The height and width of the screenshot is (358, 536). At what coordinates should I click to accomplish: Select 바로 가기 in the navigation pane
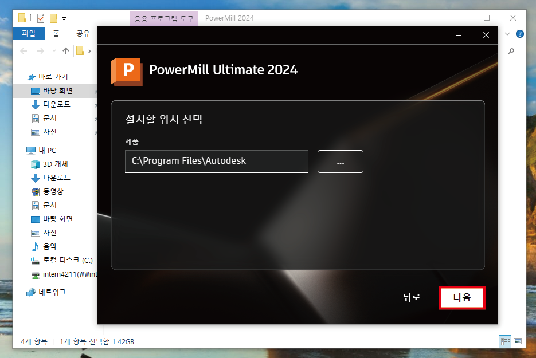[53, 77]
